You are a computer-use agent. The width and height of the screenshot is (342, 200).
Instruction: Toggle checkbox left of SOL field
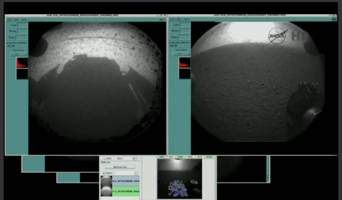click(105, 159)
